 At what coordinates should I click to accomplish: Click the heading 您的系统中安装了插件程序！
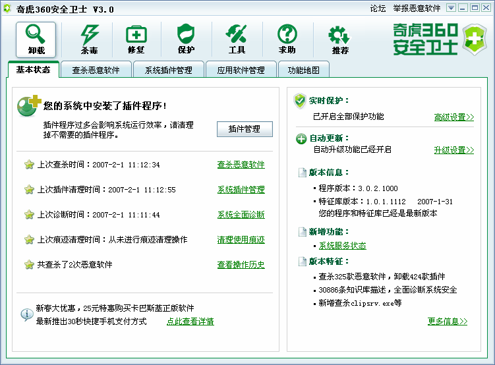pos(105,105)
